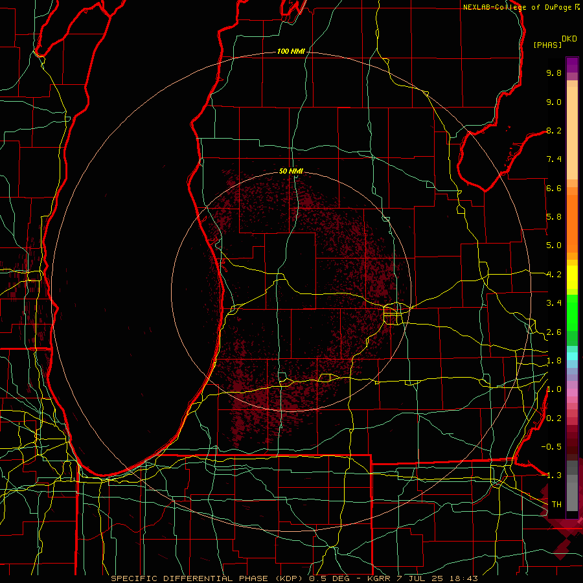Click the [PHAS] label above color bar
The width and height of the screenshot is (583, 583).
tap(547, 45)
